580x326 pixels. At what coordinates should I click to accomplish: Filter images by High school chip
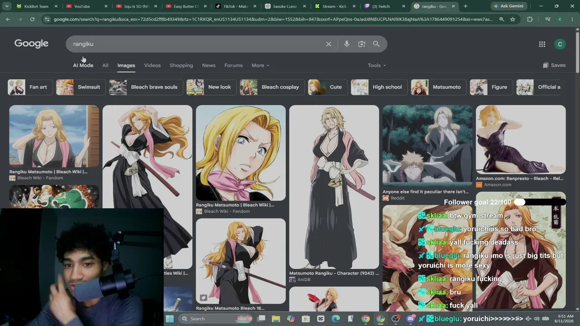[379, 87]
